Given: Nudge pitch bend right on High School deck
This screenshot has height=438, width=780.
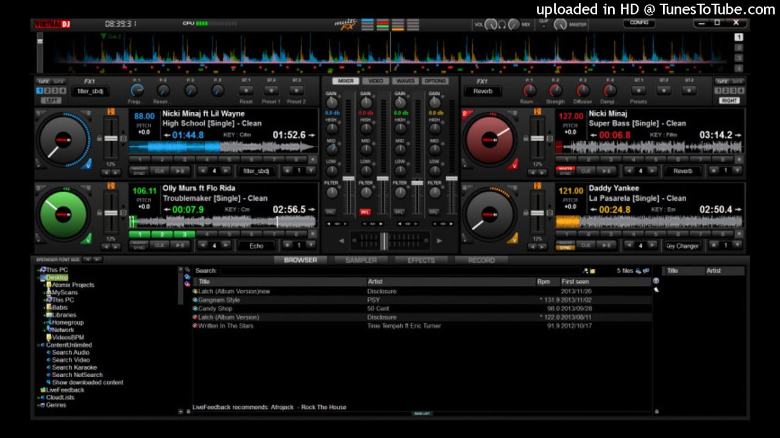Looking at the screenshot, I should coord(116,173).
